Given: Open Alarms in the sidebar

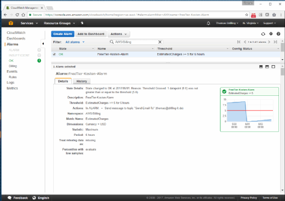Looking at the screenshot, I should pyautogui.click(x=13, y=44).
